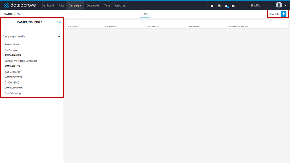Image resolution: width=290 pixels, height=163 pixels.
Task: Click the blue plus New Job icon
Action: pyautogui.click(x=283, y=14)
